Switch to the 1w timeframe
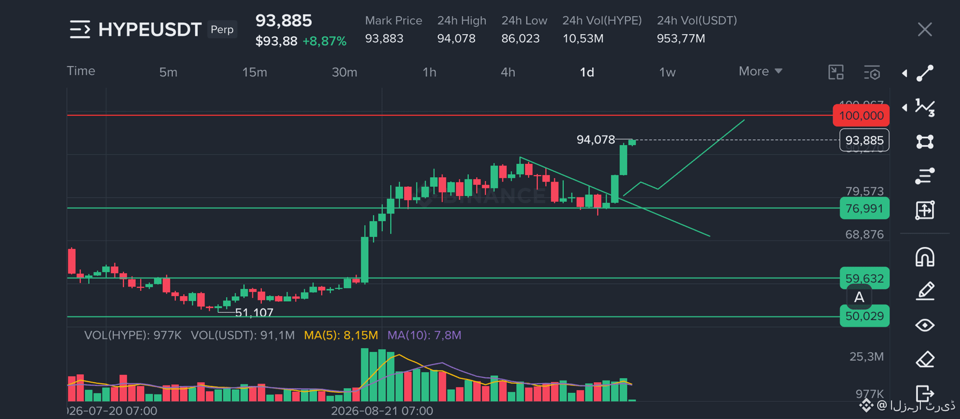This screenshot has height=419, width=960. (667, 72)
